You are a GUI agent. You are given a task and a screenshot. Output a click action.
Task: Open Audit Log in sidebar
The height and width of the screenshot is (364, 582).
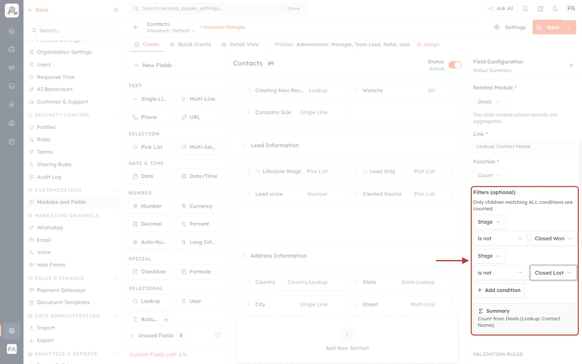[x=49, y=177]
